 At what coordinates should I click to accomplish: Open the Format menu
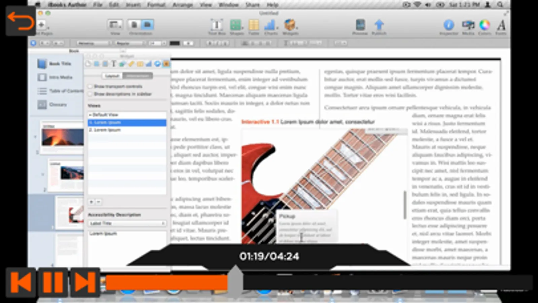point(156,5)
